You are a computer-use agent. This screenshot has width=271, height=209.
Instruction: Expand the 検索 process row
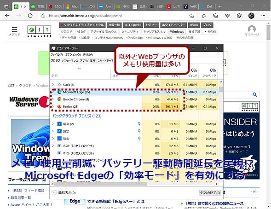coord(53,138)
